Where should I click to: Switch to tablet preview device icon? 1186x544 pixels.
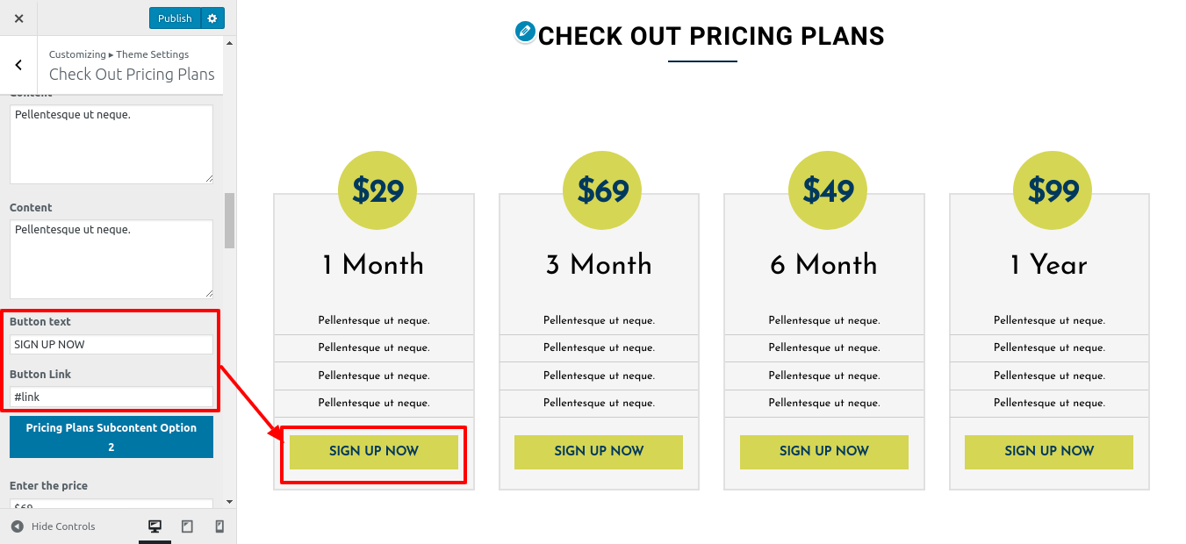pyautogui.click(x=187, y=526)
